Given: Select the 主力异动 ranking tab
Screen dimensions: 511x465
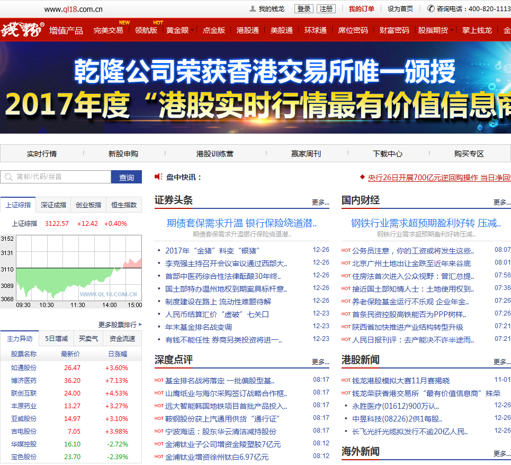Looking at the screenshot, I should coord(20,339).
